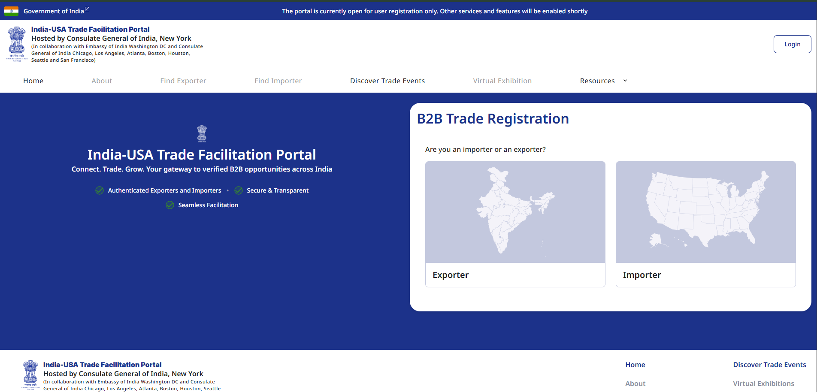Click the checkmark icon beside Secure & Transparent
The image size is (817, 392).
pyautogui.click(x=239, y=190)
